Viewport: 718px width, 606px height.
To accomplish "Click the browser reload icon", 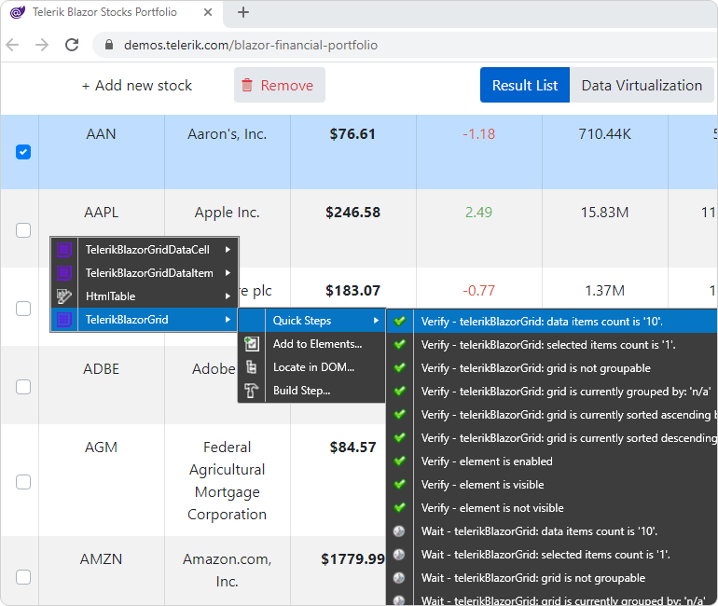I will click(72, 45).
